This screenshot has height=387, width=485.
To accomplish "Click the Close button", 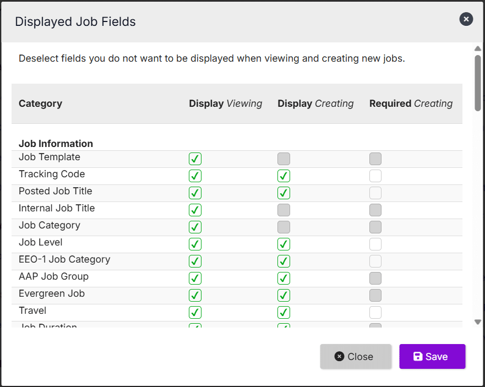I will tap(356, 357).
